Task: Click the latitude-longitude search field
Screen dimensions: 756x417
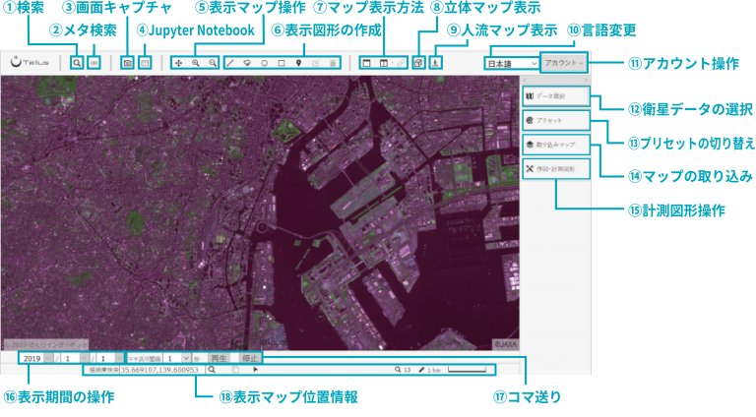Action: [162, 370]
